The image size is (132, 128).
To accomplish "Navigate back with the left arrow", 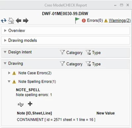I will pyautogui.click(x=18, y=20).
